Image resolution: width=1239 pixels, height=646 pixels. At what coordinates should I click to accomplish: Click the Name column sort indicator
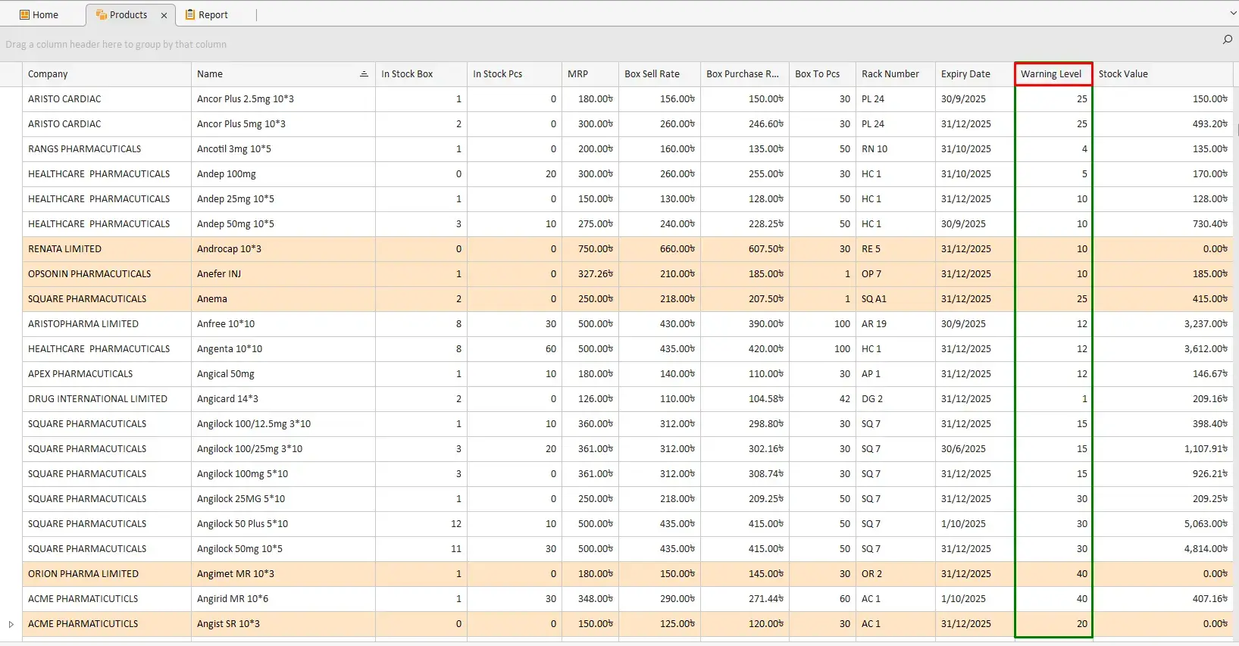click(x=364, y=73)
